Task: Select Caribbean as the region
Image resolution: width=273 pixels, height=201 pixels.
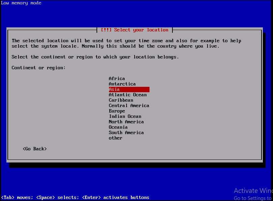Action: (121, 100)
